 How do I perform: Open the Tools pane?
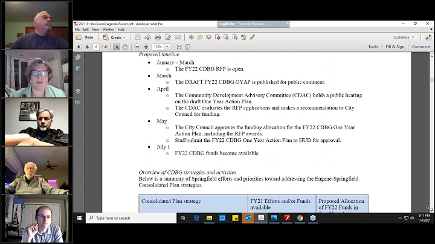(373, 47)
